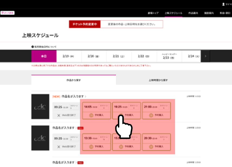
Task: Switch to the 上映時間から探す tab
Action: coord(158,80)
